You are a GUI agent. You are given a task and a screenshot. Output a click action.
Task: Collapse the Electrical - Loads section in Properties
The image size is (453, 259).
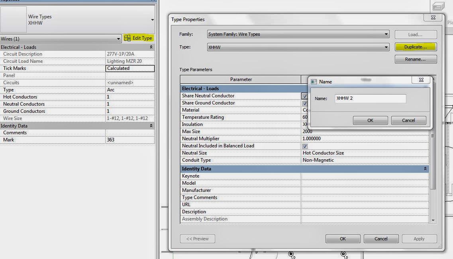151,47
